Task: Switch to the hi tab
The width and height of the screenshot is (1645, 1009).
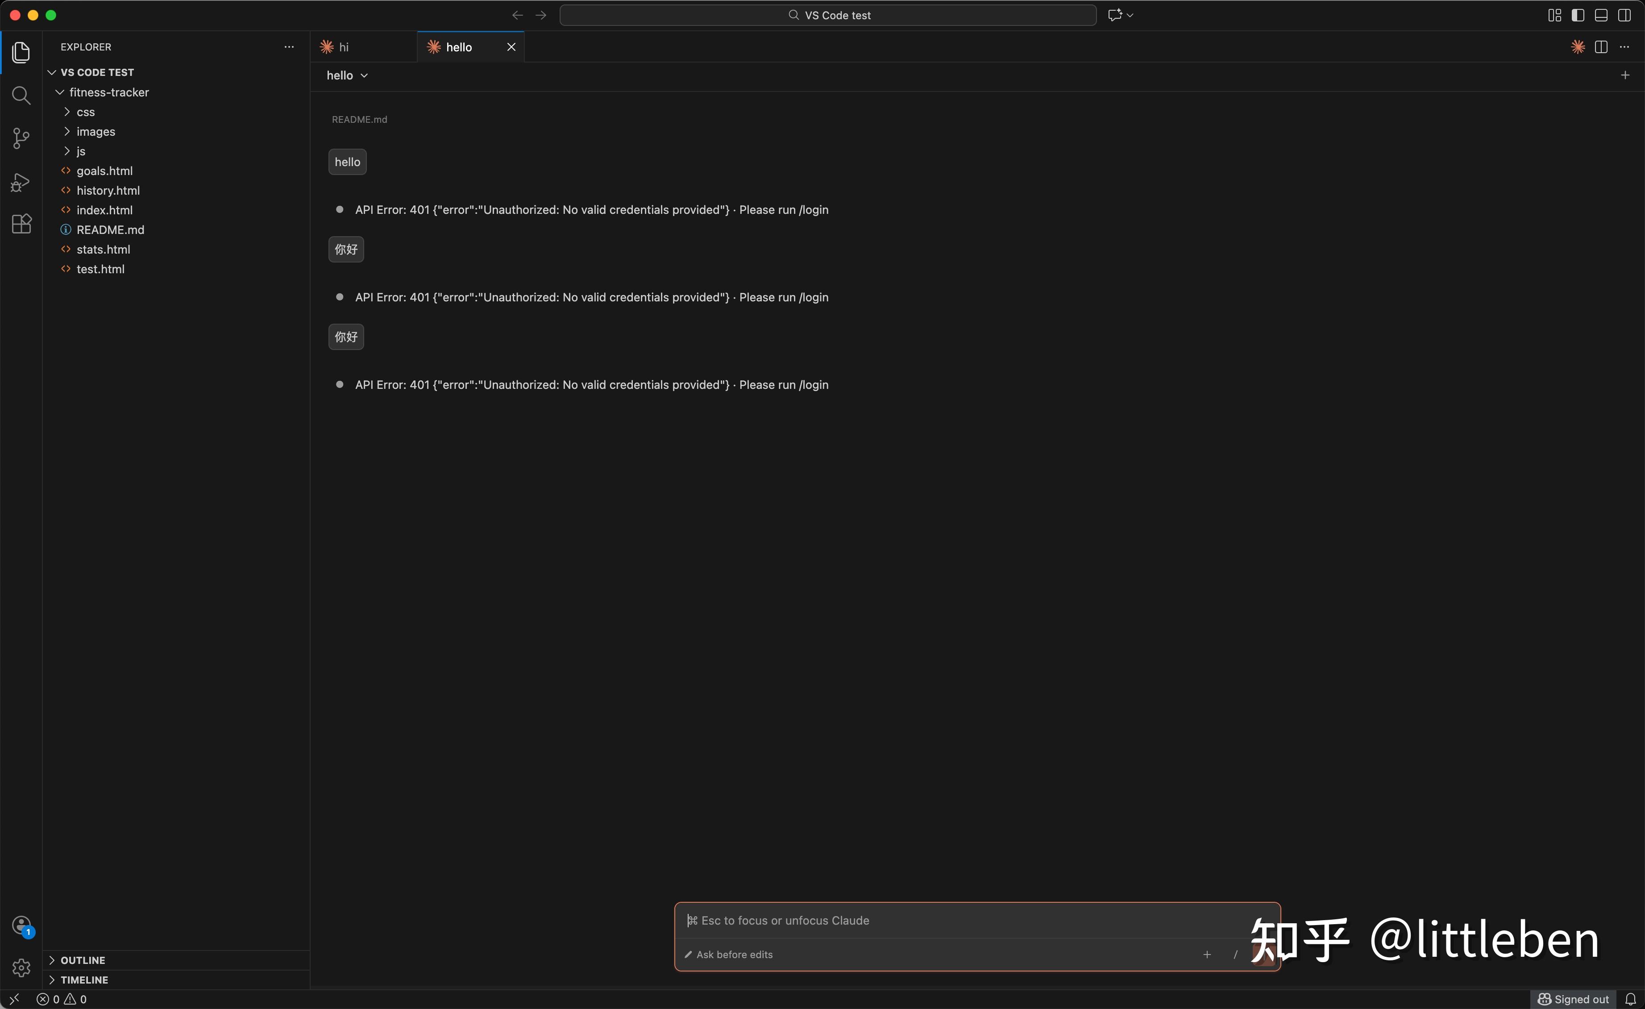Action: pos(344,47)
